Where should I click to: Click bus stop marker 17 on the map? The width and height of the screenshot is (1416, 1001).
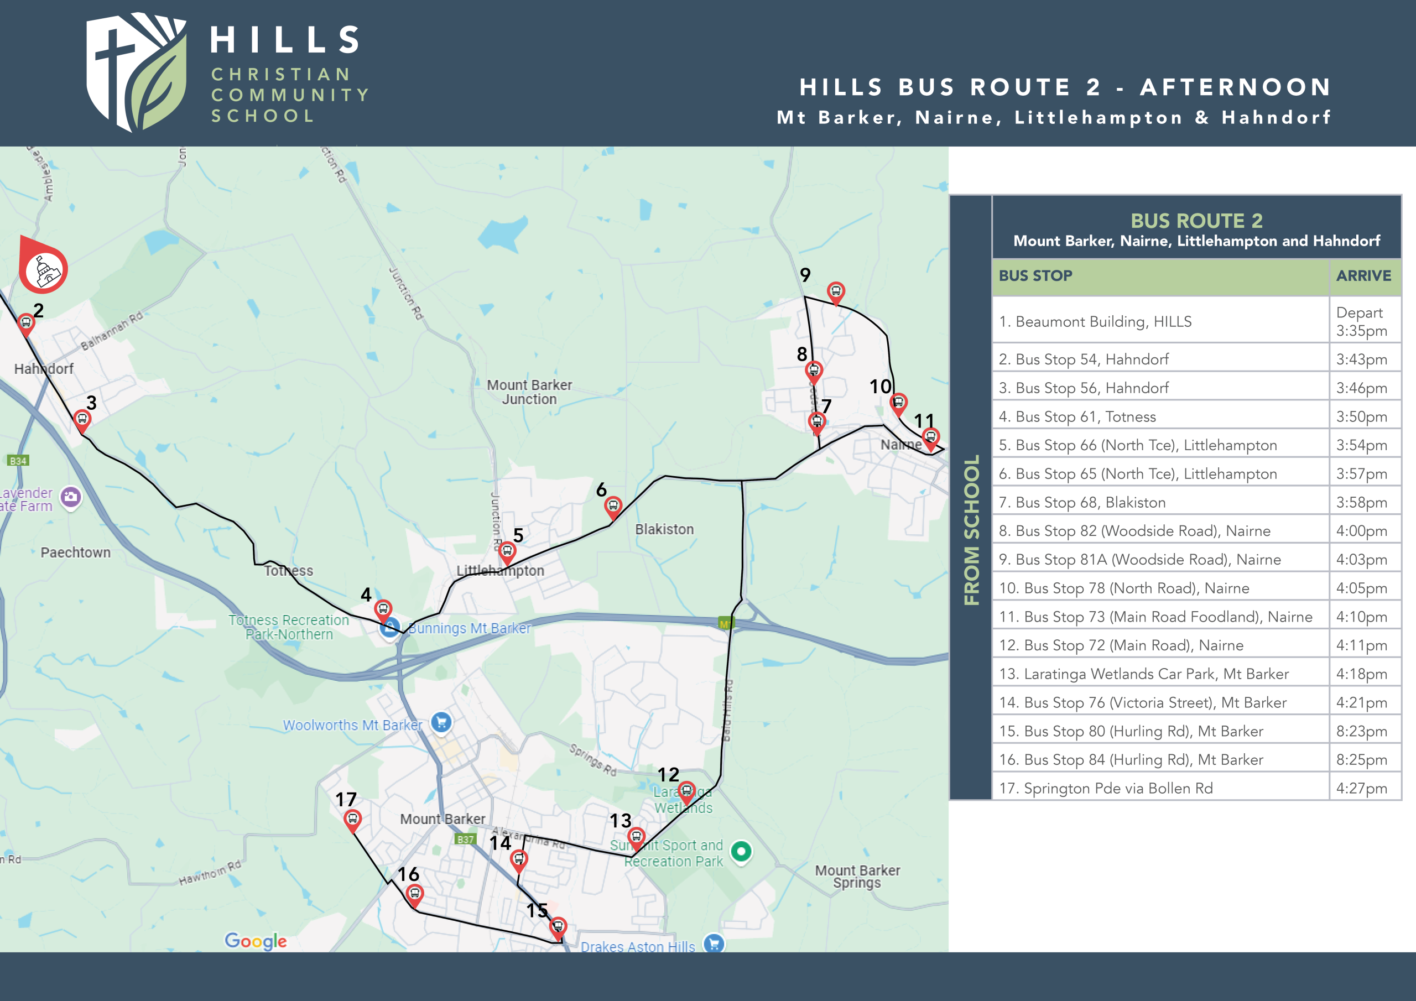(x=352, y=821)
